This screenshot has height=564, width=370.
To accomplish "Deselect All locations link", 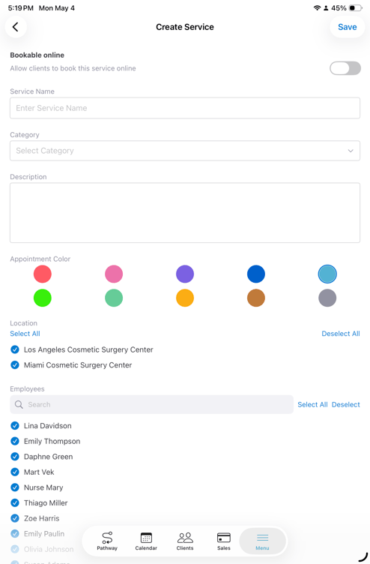I will pos(341,334).
